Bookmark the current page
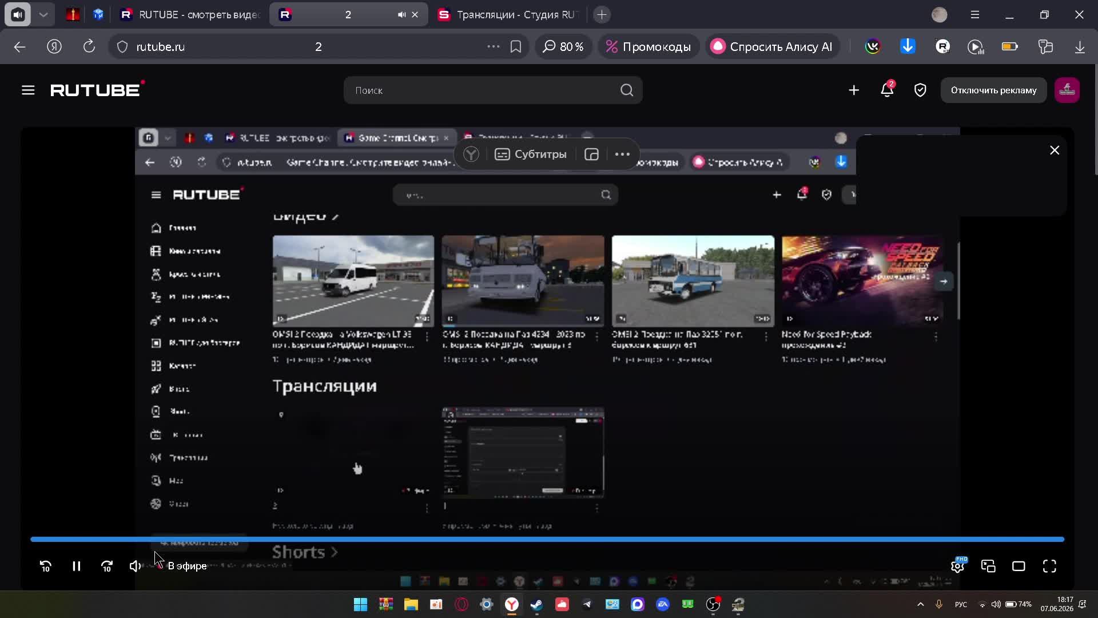 516,47
